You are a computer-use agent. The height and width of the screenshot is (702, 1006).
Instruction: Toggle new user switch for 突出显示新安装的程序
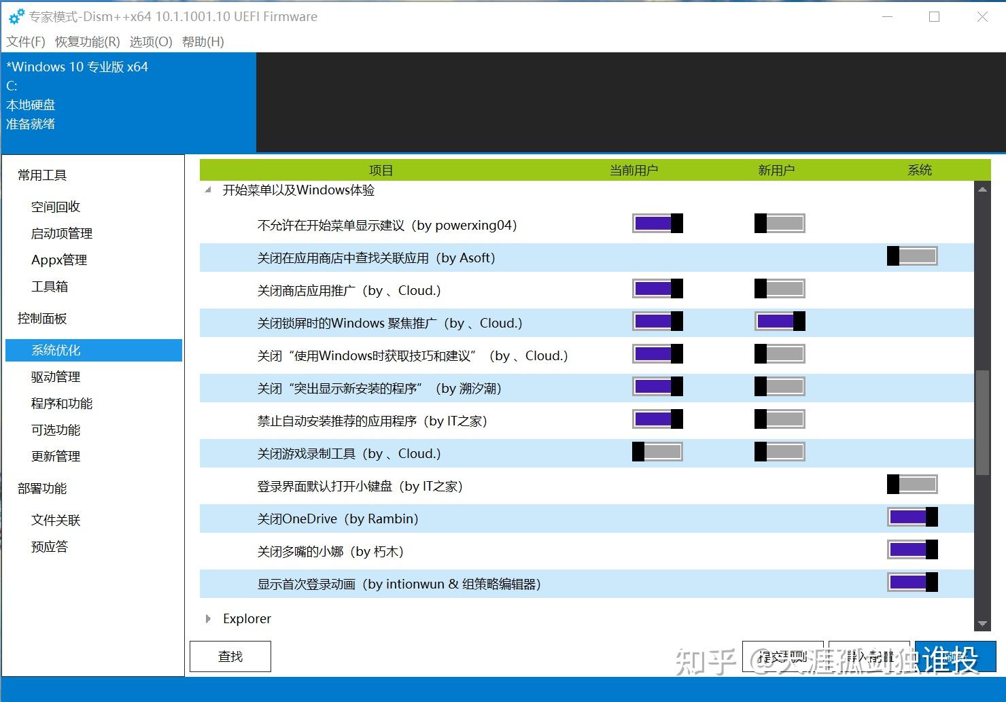[x=780, y=387]
